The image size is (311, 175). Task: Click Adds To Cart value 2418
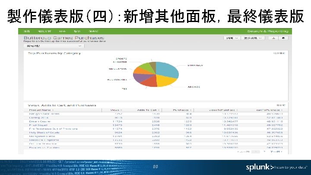coord(155,125)
